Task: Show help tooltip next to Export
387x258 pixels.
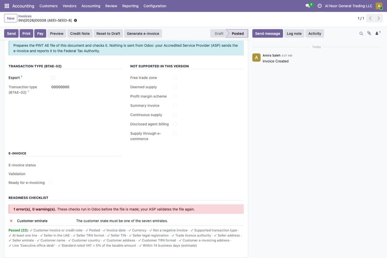Action: point(21,77)
